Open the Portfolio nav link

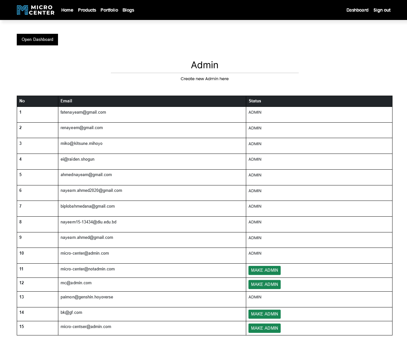pyautogui.click(x=109, y=10)
